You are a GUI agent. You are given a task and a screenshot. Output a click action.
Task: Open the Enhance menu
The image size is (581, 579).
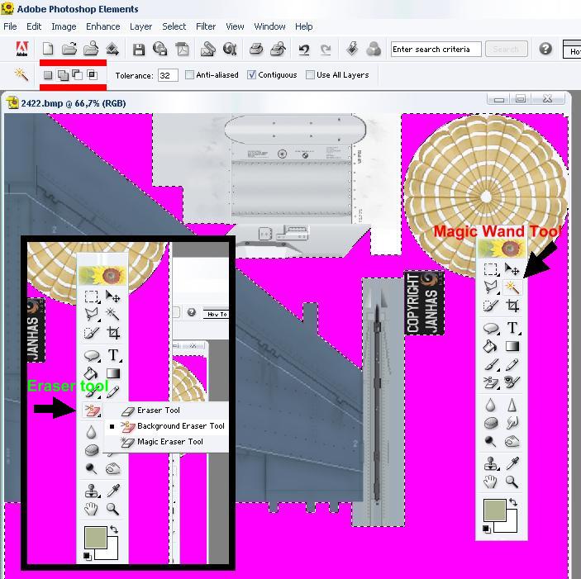[x=103, y=26]
